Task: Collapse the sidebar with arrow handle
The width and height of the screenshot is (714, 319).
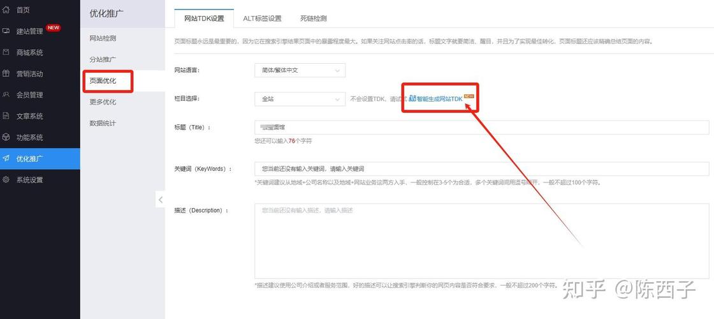Action: coord(160,200)
